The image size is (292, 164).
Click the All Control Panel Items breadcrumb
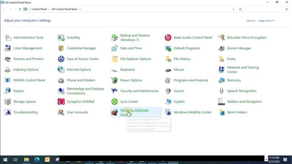(65, 9)
